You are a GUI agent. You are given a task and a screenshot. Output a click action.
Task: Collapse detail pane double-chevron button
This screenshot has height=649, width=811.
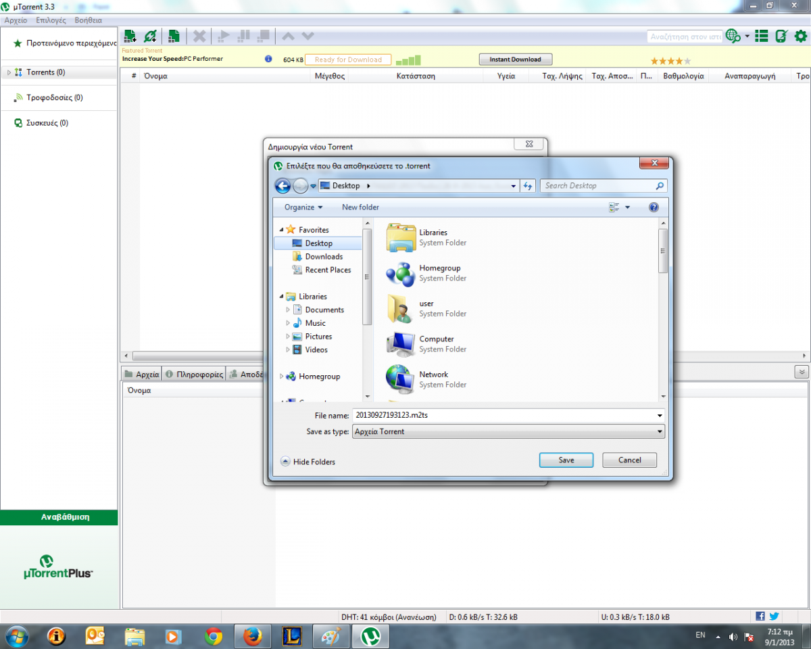tap(802, 372)
